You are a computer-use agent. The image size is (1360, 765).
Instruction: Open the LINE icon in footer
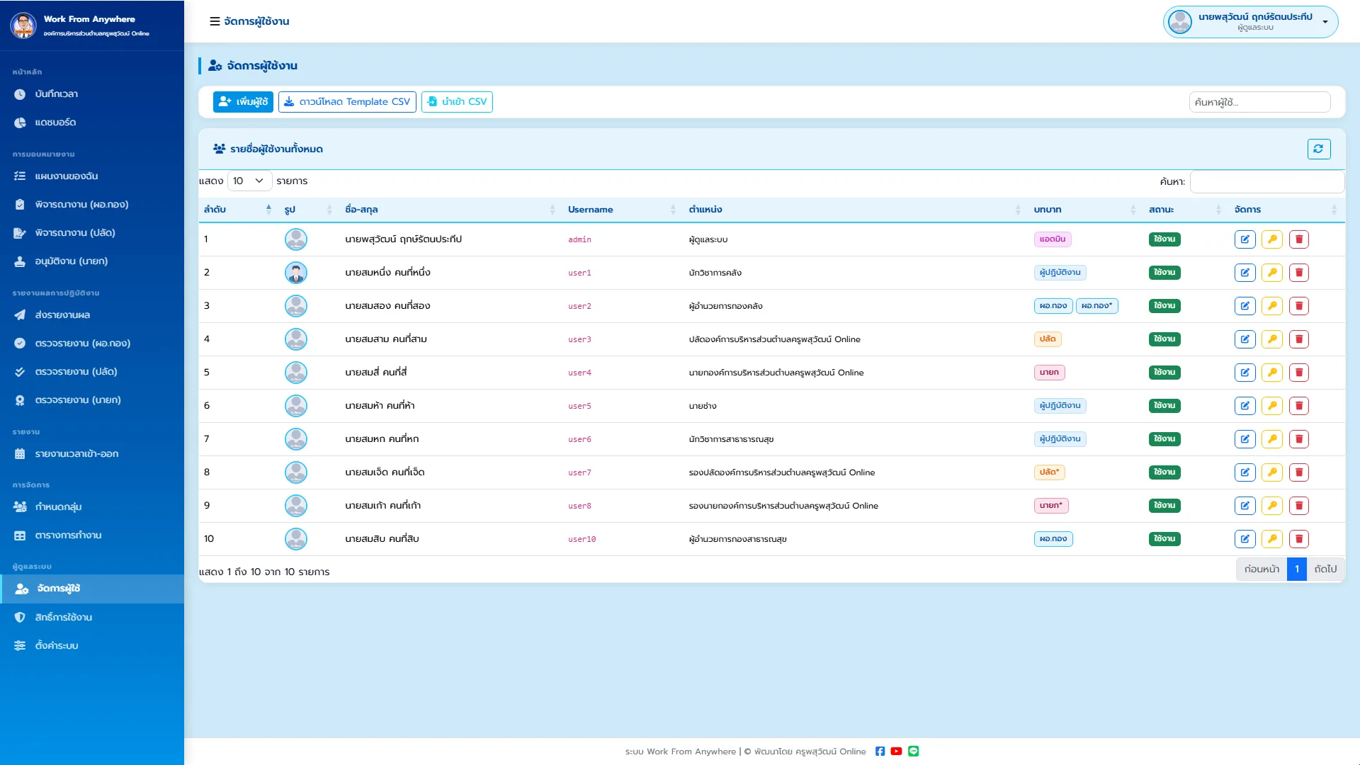(x=914, y=752)
